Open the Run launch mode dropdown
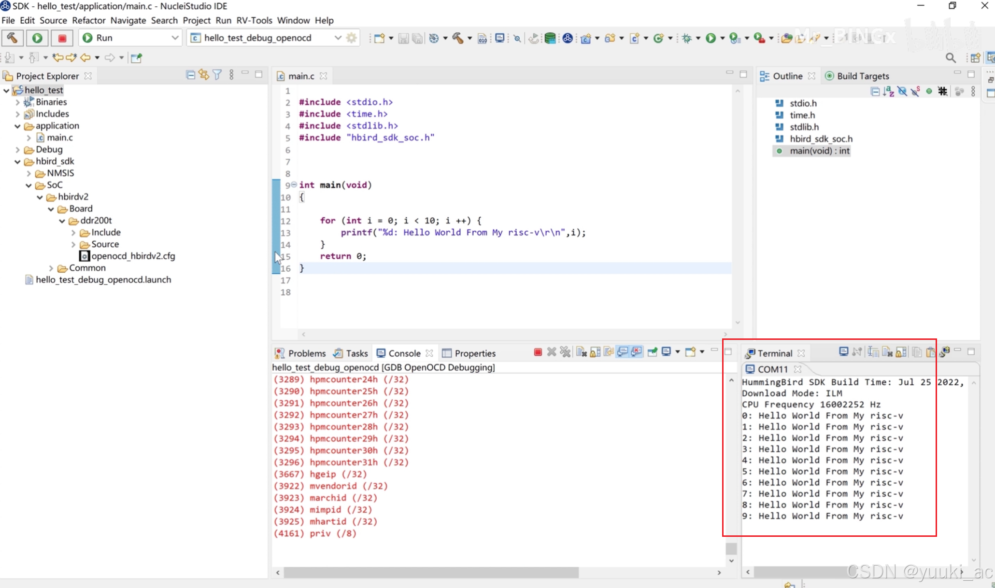Screen dimensions: 995x588 click(x=175, y=38)
